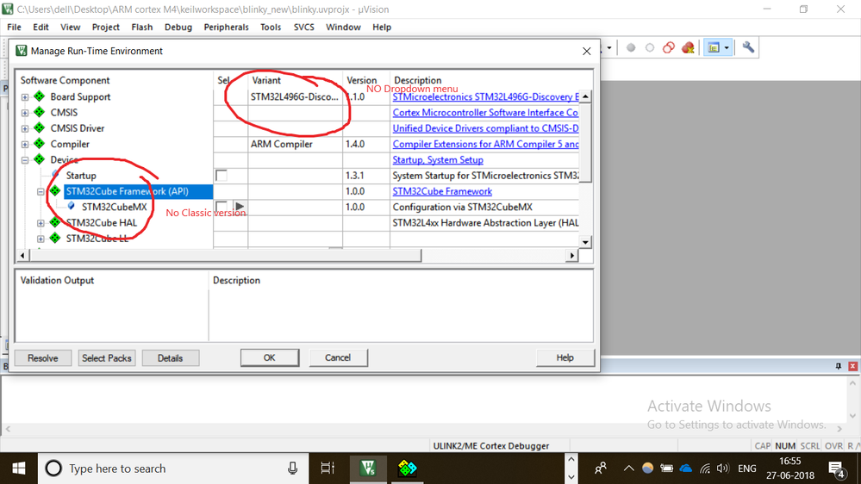Screen dimensions: 861x484
Task: Open the Keil uVision taskbar icon
Action: coord(368,468)
